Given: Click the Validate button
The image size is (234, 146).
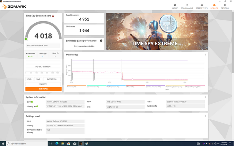Looking at the screenshot, I should (x=43, y=84).
